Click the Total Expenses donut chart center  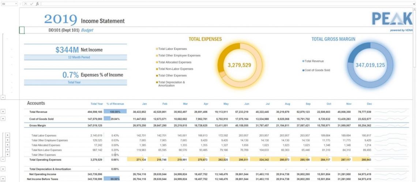(239, 65)
